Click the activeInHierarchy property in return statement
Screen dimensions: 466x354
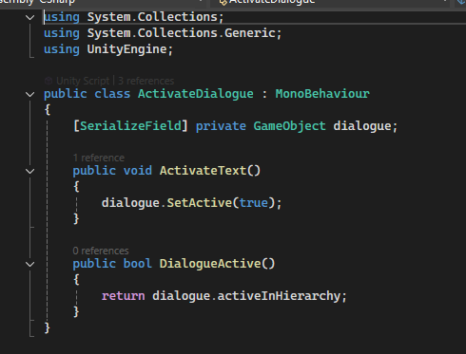click(x=279, y=296)
